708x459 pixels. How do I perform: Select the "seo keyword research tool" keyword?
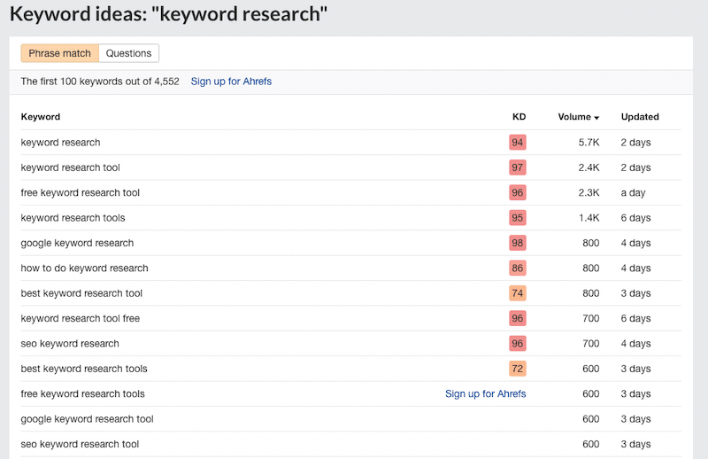coord(80,444)
